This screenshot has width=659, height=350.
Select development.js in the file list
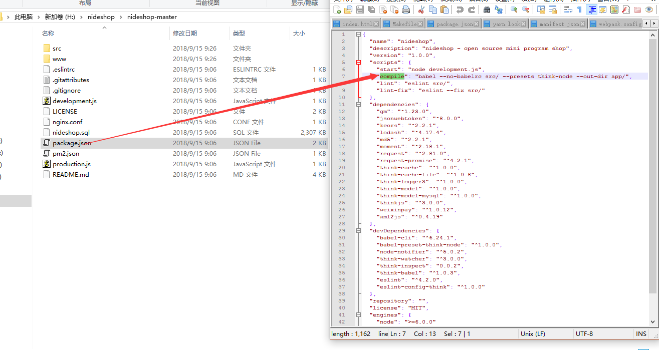[75, 101]
